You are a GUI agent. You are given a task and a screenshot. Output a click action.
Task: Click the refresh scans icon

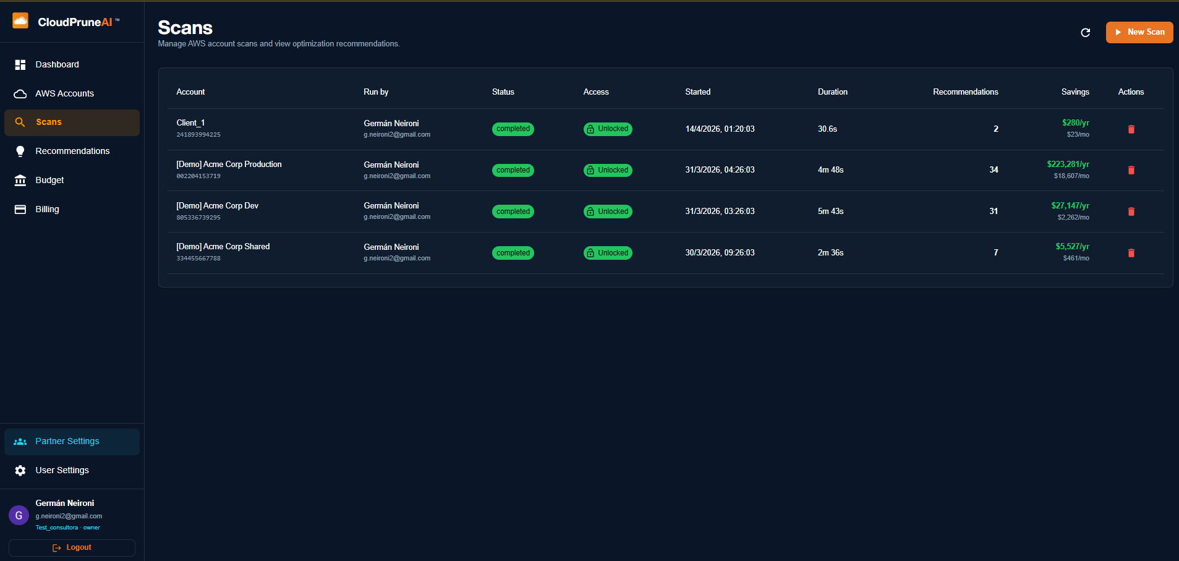point(1085,32)
